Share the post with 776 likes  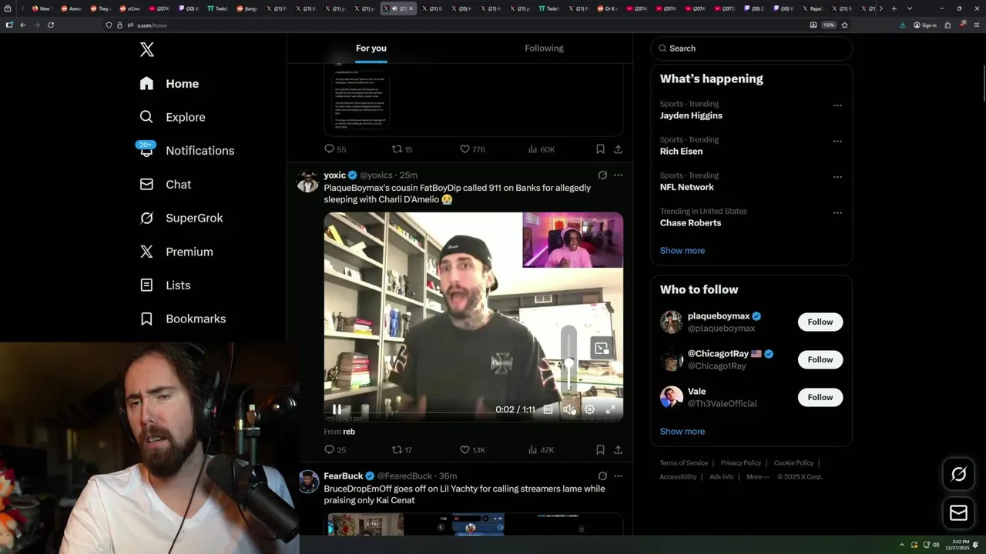coord(618,149)
